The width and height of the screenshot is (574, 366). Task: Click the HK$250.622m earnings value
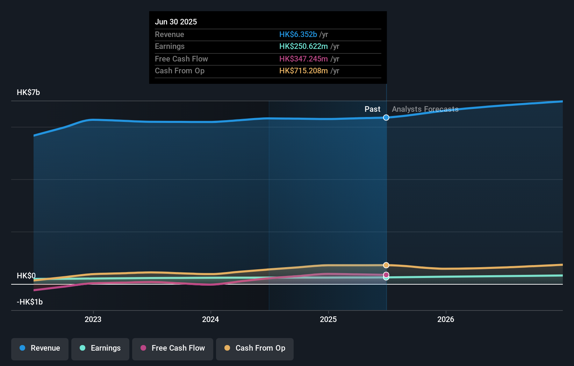pos(303,46)
